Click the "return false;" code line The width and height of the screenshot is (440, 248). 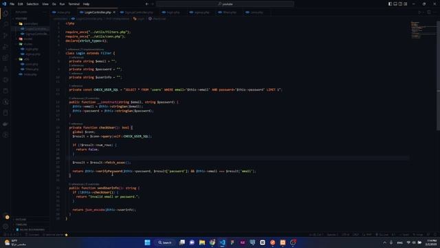(x=87, y=149)
